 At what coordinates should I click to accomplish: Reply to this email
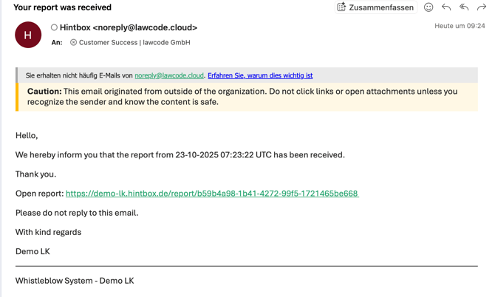click(446, 7)
